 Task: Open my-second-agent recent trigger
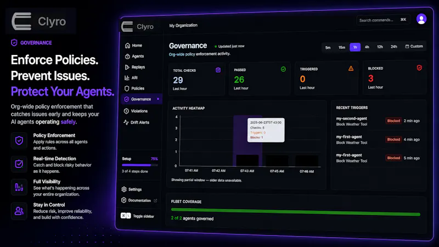coord(378,121)
